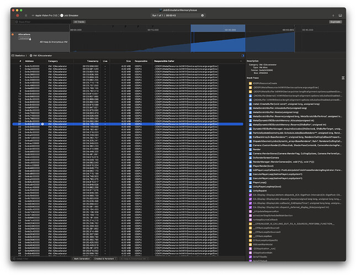
Task: Select allocation row number 0
Action: [127, 66]
